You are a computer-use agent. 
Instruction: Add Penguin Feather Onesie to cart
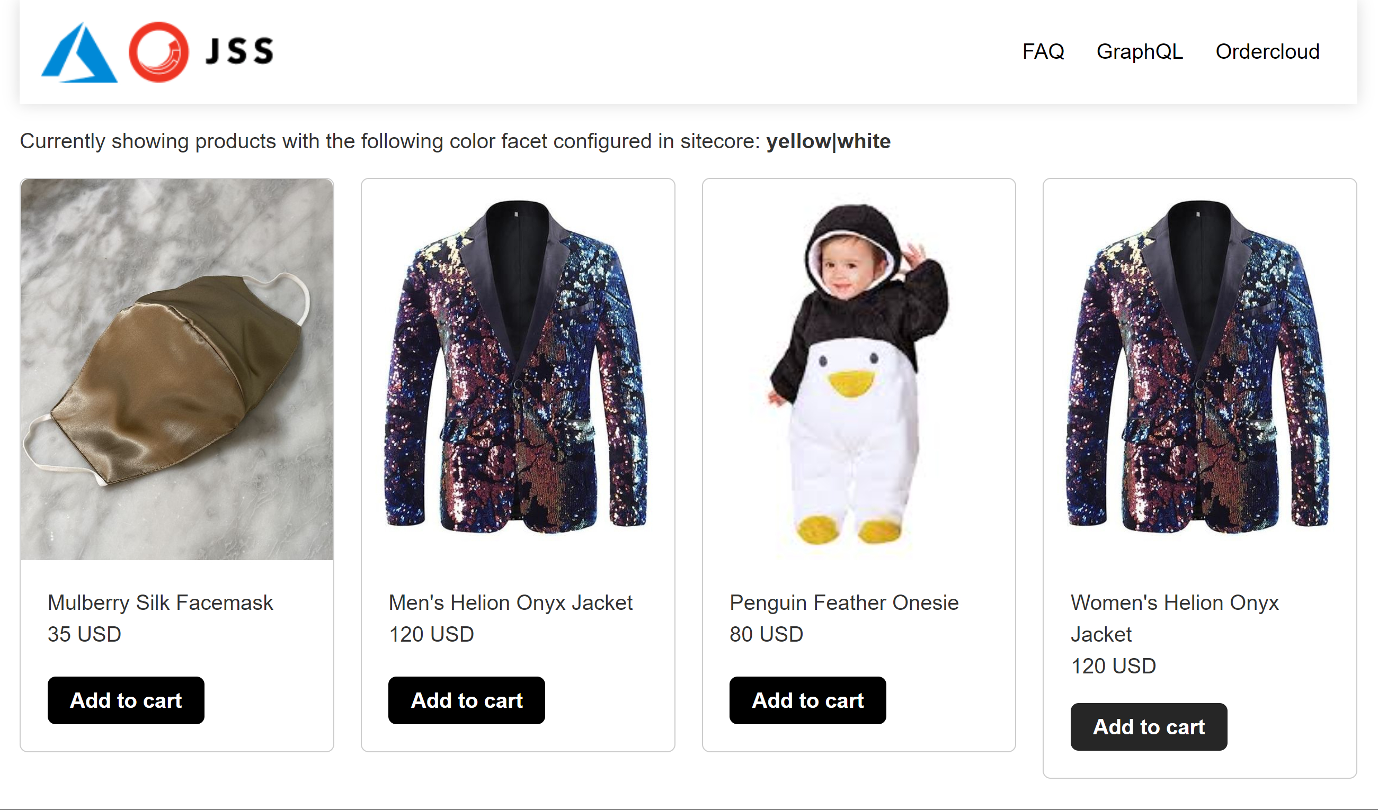[x=807, y=700]
